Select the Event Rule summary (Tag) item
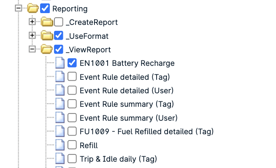 (x=127, y=104)
